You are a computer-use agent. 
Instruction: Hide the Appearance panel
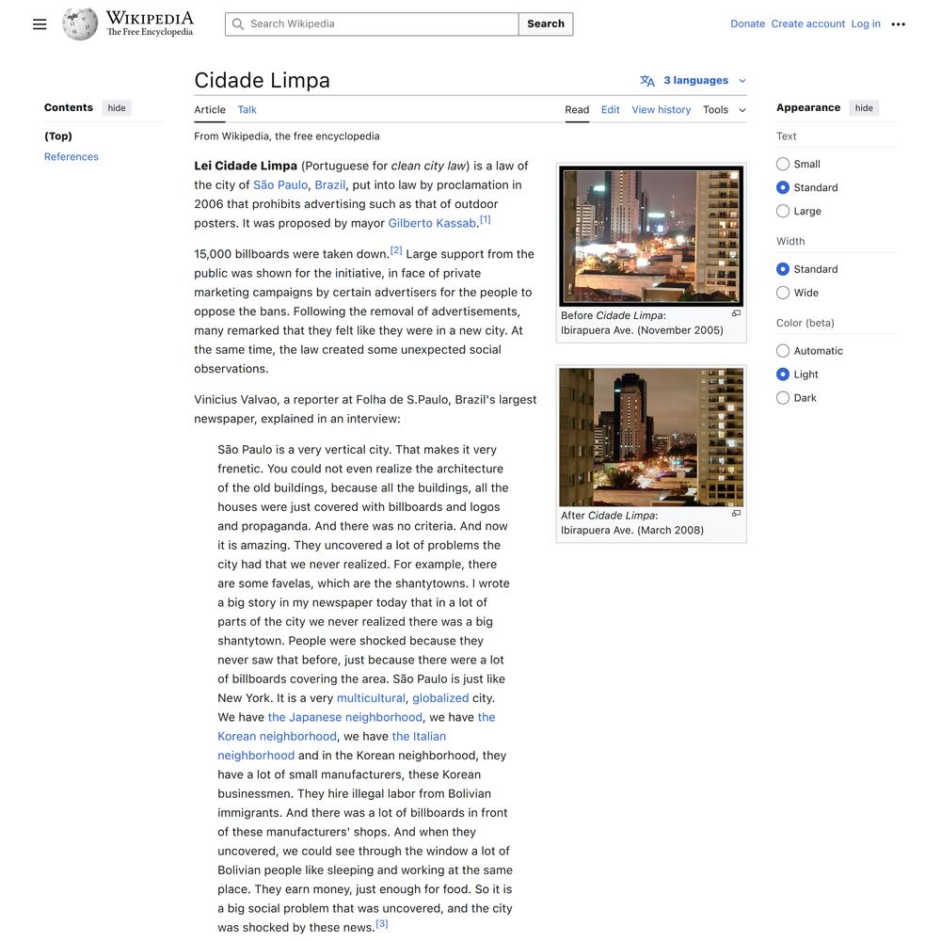click(x=864, y=108)
